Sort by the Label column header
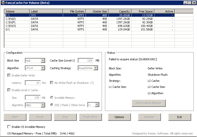This screenshot has height=137, width=197. [46, 11]
